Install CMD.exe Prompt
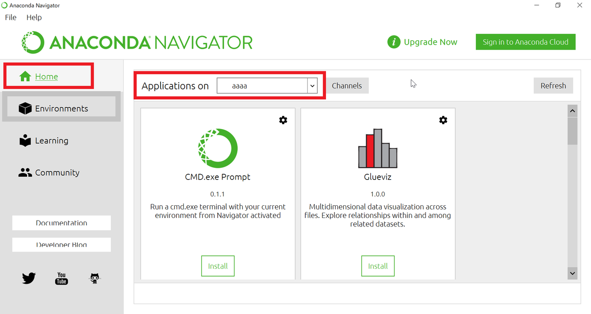591x314 pixels. pyautogui.click(x=218, y=266)
